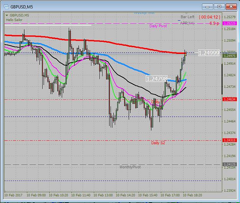
Task: Select the Daily S2 label
Action: click(x=158, y=143)
